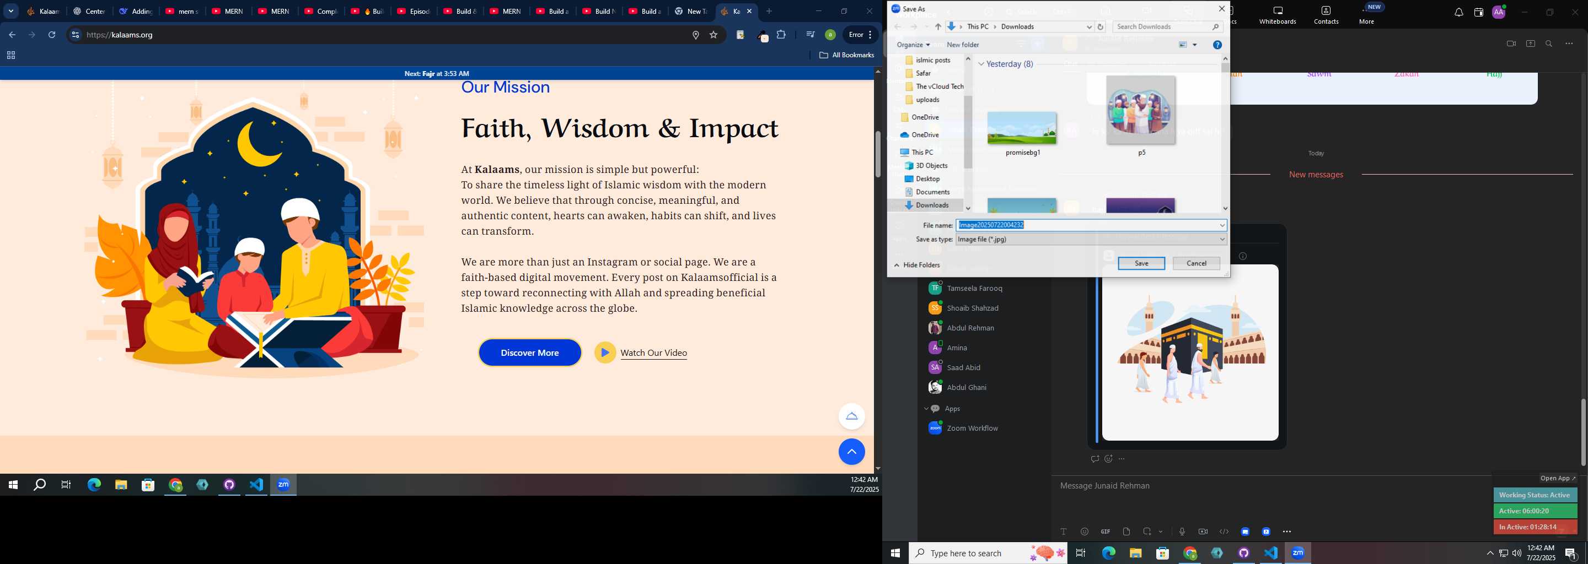Screen dimensions: 1588x564
Task: Open Contacts in the Zoom top bar
Action: coord(1326,15)
